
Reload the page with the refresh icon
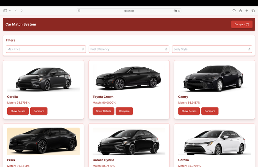[x=179, y=11]
